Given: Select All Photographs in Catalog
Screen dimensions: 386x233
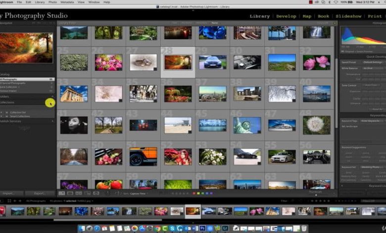Looking at the screenshot, I should click(27, 79).
